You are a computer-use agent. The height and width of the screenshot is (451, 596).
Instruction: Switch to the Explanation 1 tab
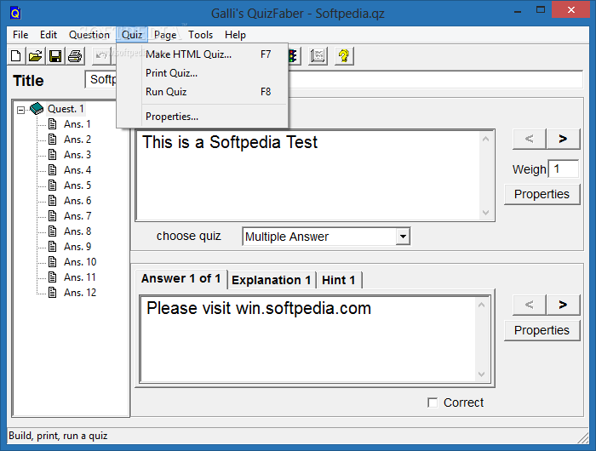(272, 281)
